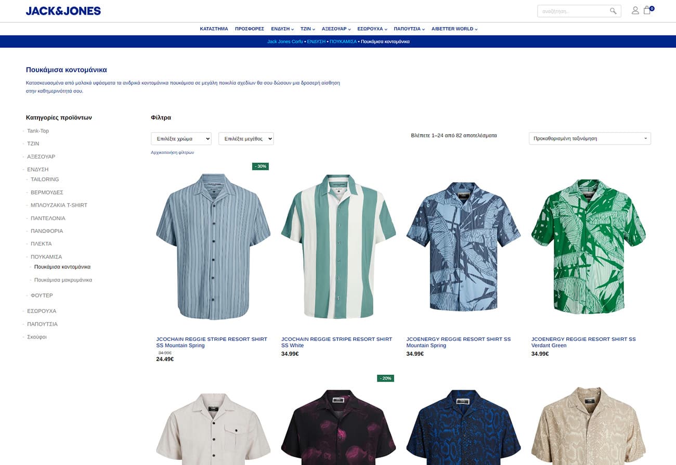Expand the ΕΝΔΥΣΗ navigation menu
676x465 pixels.
click(282, 29)
